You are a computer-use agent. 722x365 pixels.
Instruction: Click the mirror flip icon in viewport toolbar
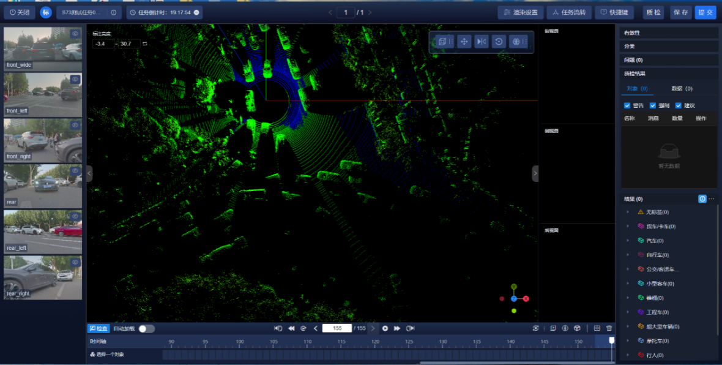482,42
